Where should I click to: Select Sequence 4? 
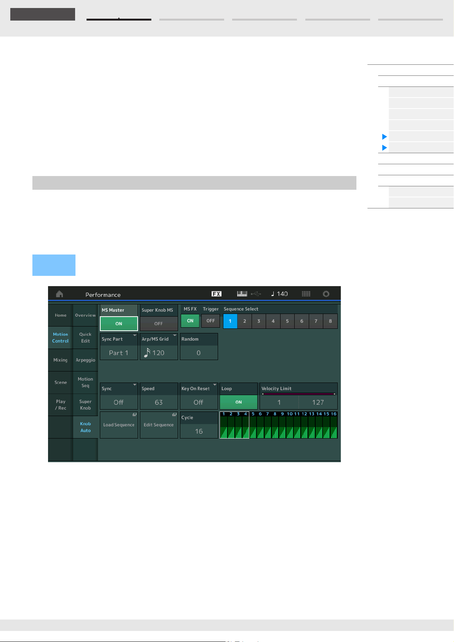(273, 321)
